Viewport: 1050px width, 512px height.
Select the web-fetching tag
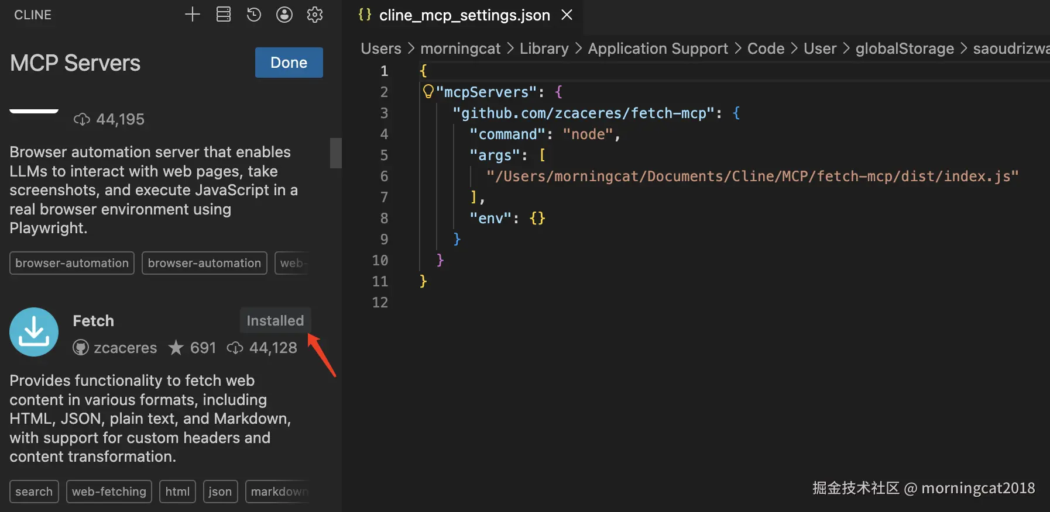109,492
